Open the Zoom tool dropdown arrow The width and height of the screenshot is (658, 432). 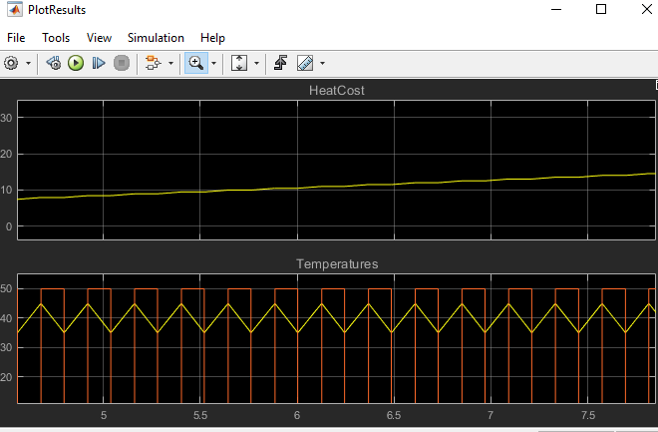[x=213, y=64]
